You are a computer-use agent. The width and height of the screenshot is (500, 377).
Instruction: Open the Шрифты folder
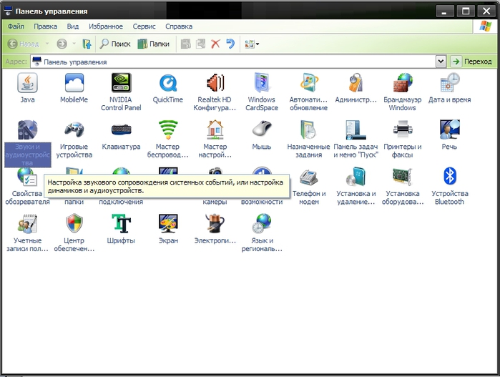click(x=121, y=229)
